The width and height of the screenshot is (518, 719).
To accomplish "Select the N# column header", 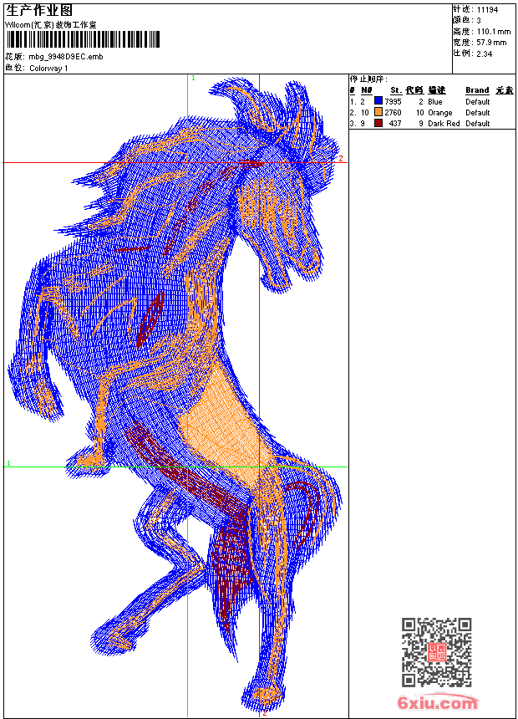I will click(366, 90).
